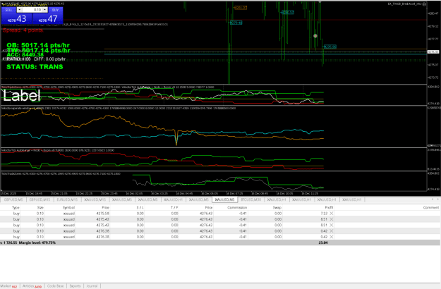441x289 pixels.
Task: Open the Journal tab
Action: (x=92, y=286)
